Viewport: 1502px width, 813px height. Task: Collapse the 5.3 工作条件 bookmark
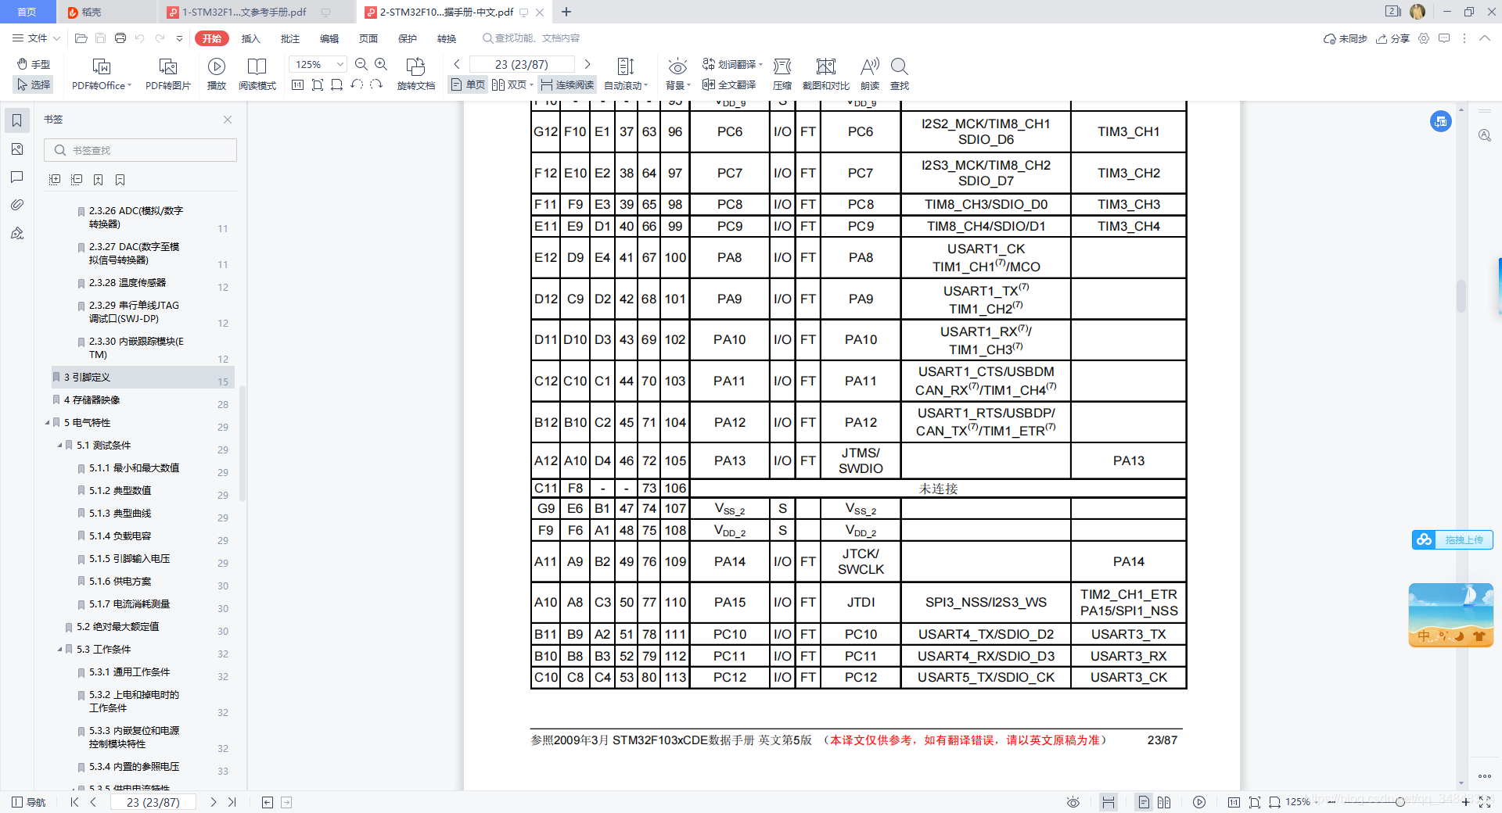pos(59,650)
